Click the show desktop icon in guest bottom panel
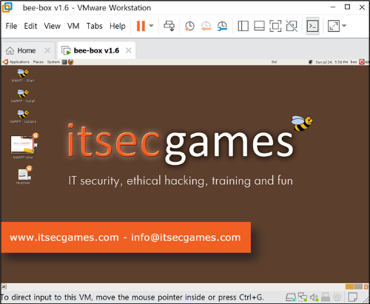 (x=4, y=286)
